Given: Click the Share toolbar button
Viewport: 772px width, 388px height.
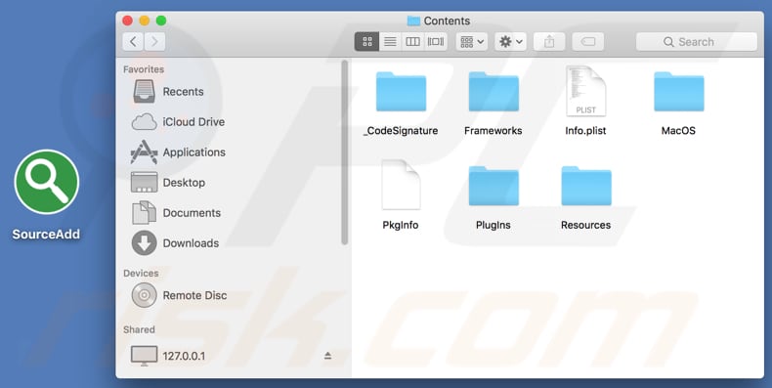Looking at the screenshot, I should [549, 42].
